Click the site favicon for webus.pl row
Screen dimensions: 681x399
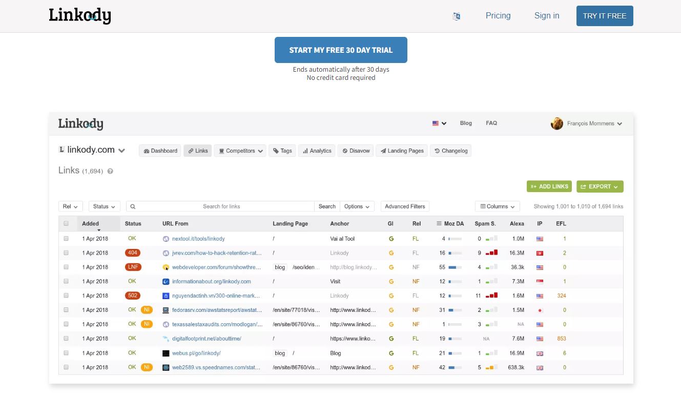point(166,353)
